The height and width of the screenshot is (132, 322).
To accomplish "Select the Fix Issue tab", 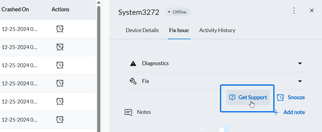I will [179, 30].
